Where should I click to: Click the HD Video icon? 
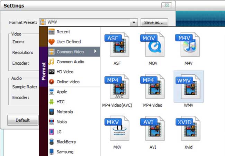52,72
